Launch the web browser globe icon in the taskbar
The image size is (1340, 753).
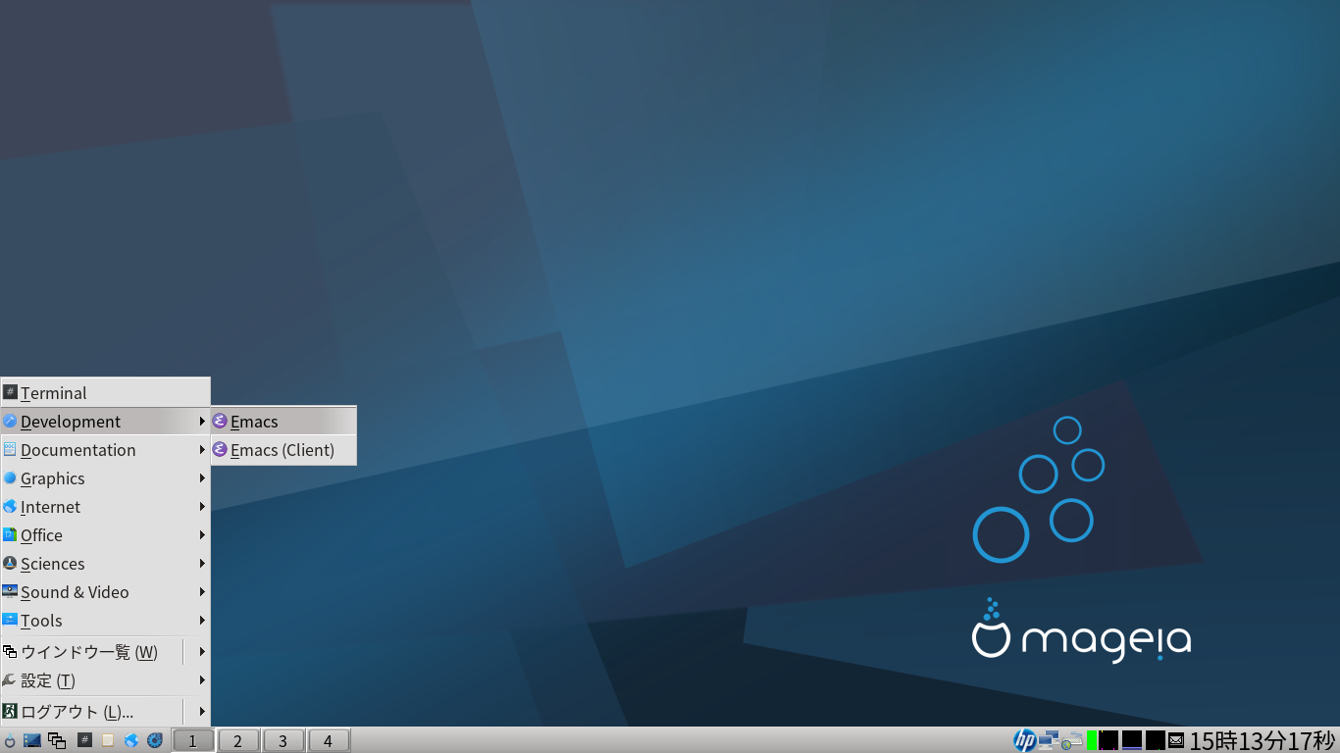coord(131,740)
